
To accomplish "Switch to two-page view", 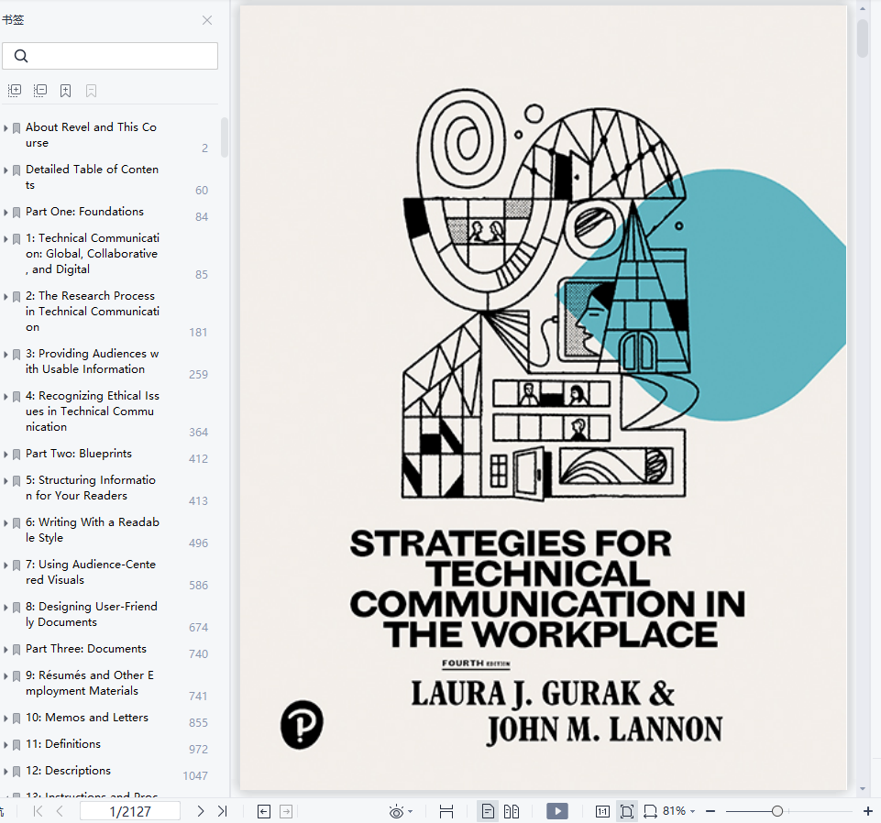I will pos(512,811).
